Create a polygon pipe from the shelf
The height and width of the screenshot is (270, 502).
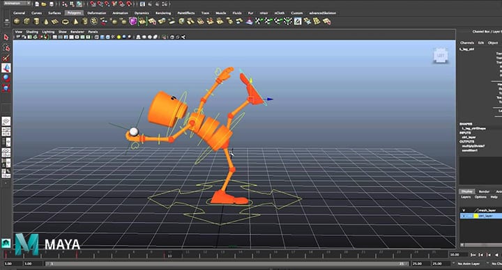point(85,22)
